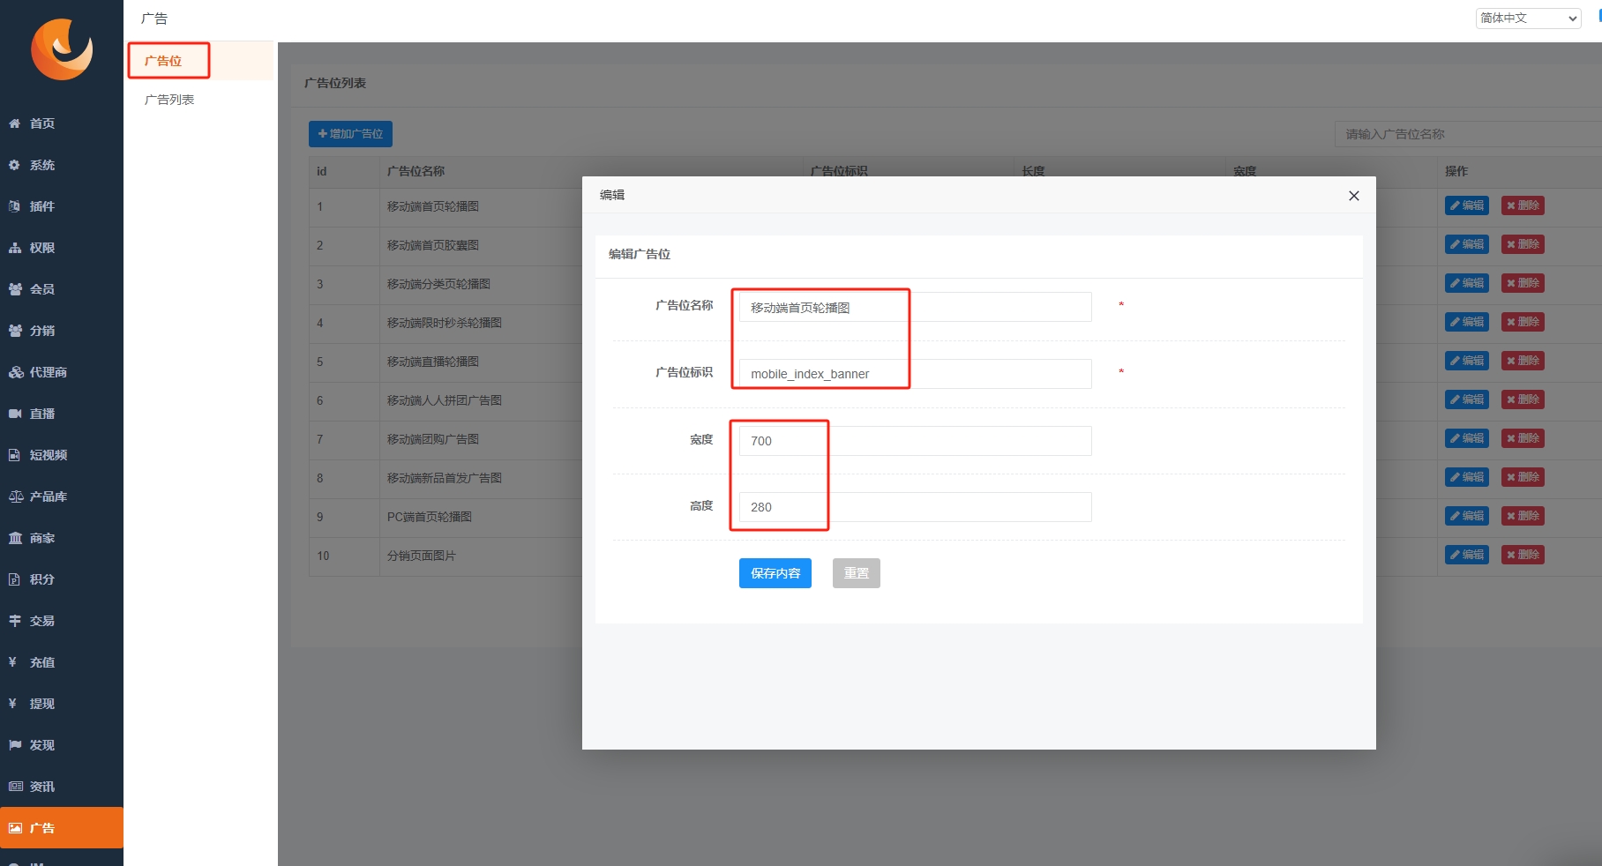The height and width of the screenshot is (866, 1602).
Task: Click table cell 移动端人人拼团广告图
Action: [x=445, y=400]
